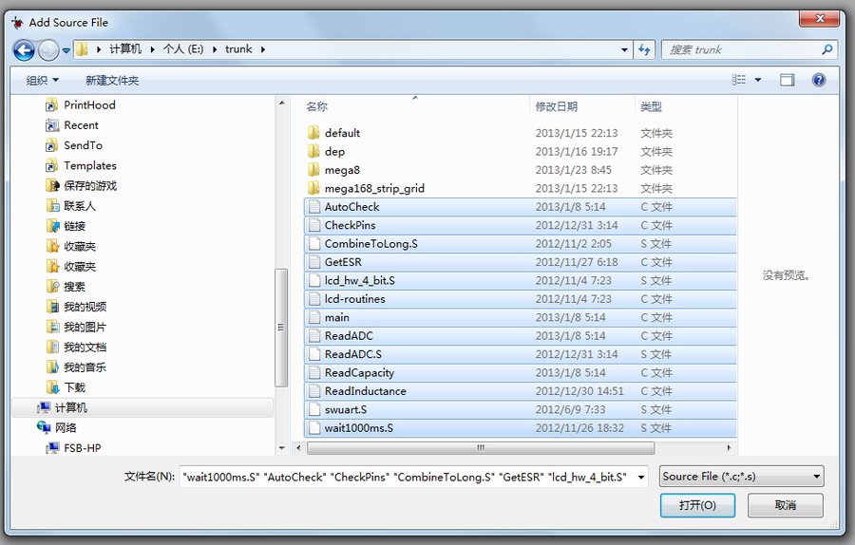
Task: Select the main C file
Action: (337, 317)
